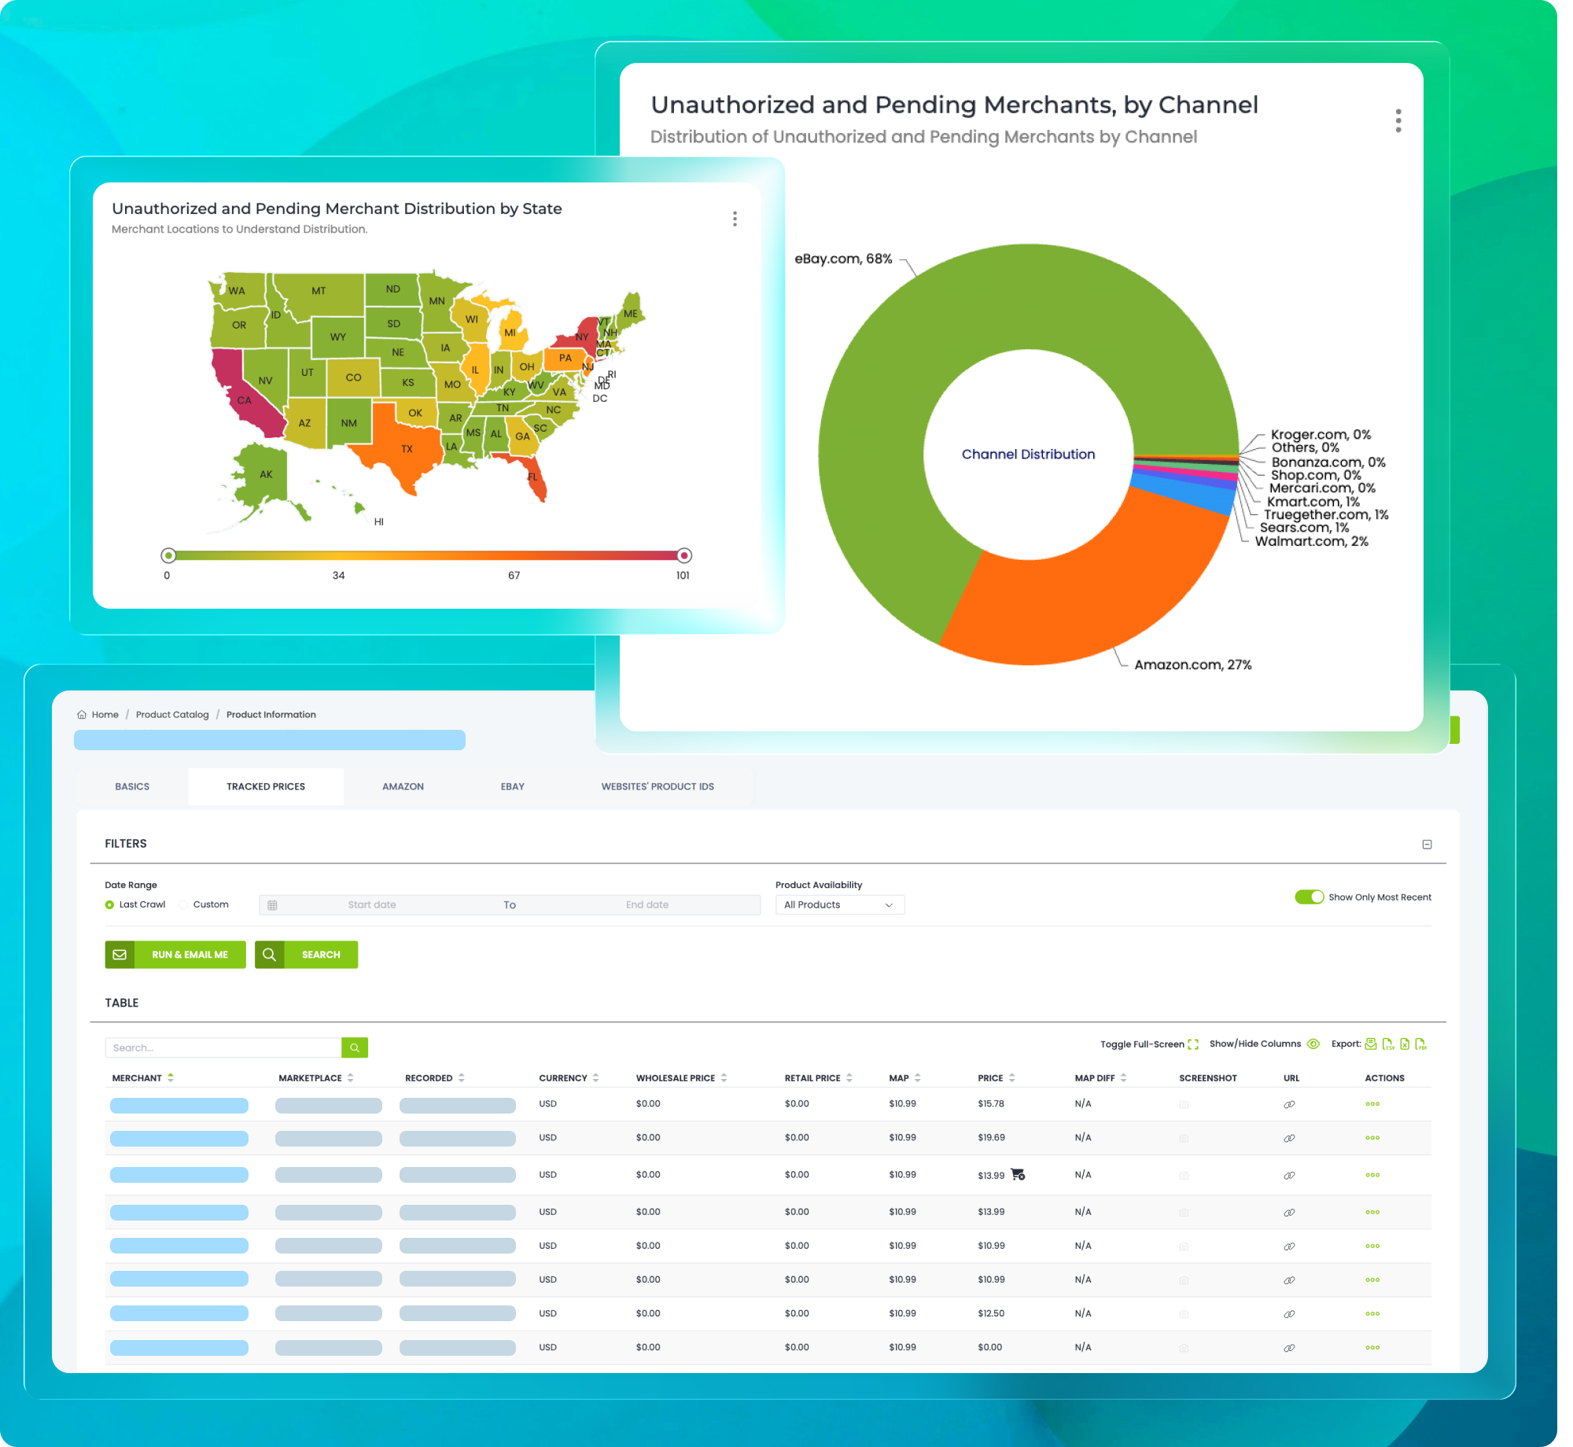Export the table to Excel
The height and width of the screenshot is (1447, 1573).
[1405, 1044]
